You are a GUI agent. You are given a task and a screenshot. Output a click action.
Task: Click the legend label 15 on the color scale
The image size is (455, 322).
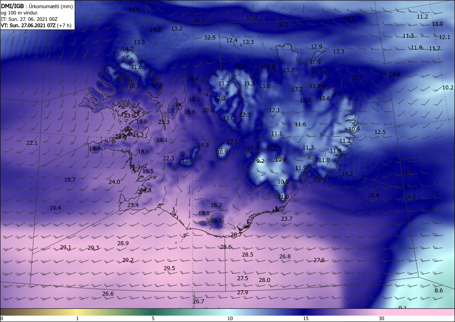click(x=306, y=318)
